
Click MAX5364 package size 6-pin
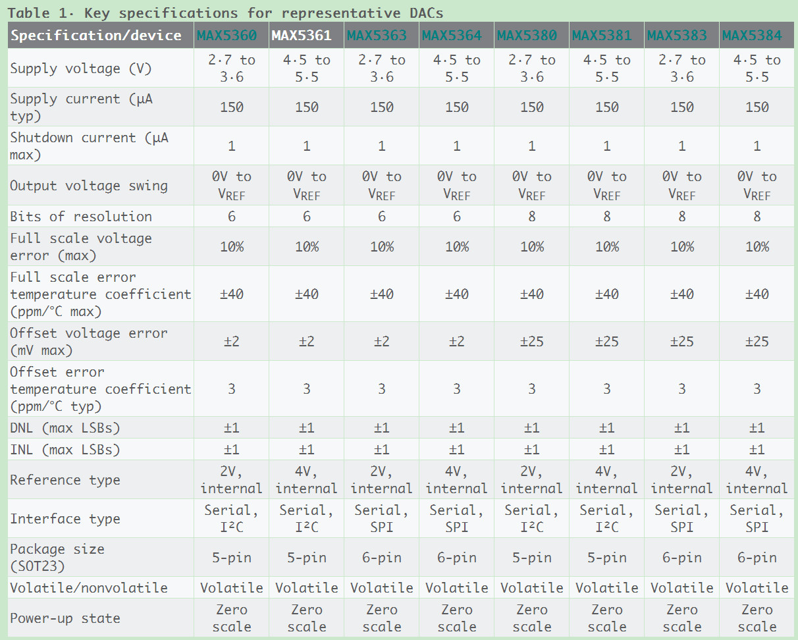coord(456,558)
